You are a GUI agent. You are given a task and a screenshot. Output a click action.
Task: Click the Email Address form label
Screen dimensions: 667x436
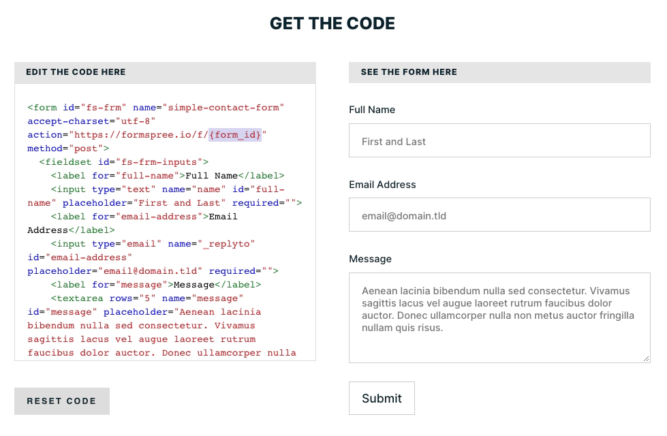pyautogui.click(x=382, y=185)
